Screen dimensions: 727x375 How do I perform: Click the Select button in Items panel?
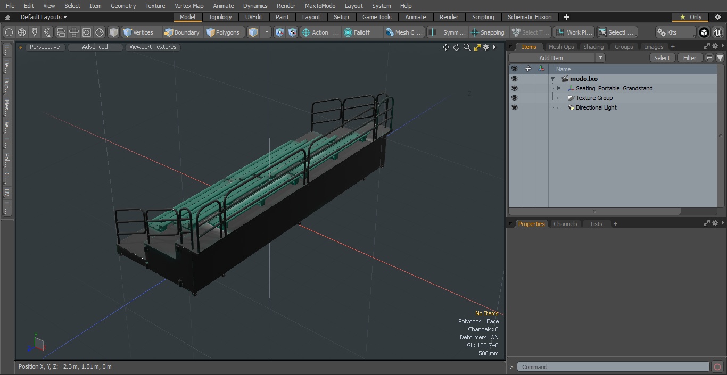tap(662, 58)
